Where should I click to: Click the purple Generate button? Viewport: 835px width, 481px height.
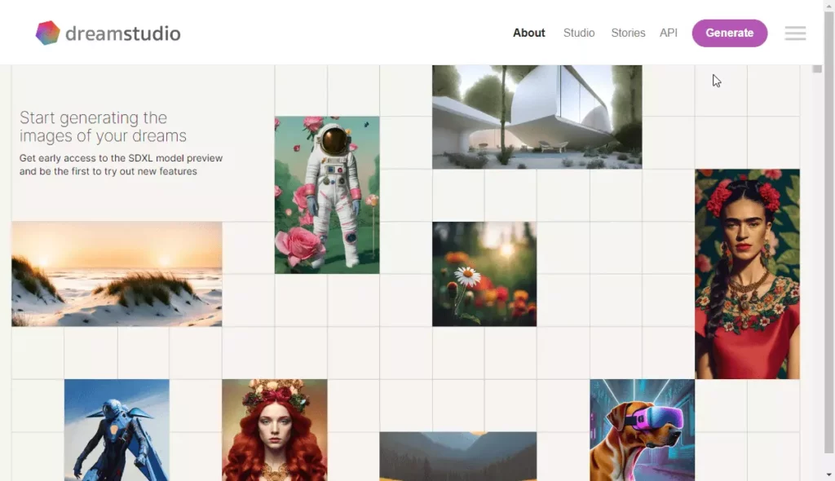point(730,33)
